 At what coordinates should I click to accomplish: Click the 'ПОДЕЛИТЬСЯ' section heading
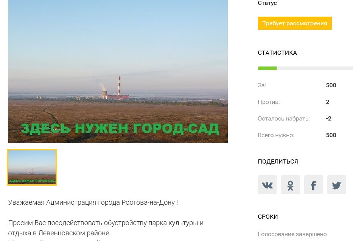click(278, 162)
